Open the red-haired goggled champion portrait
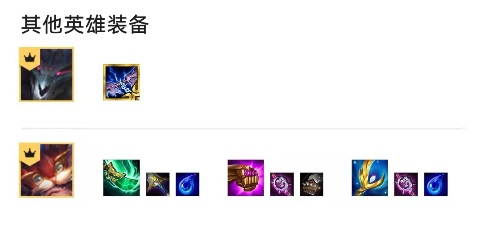The width and height of the screenshot is (485, 225). point(46,170)
